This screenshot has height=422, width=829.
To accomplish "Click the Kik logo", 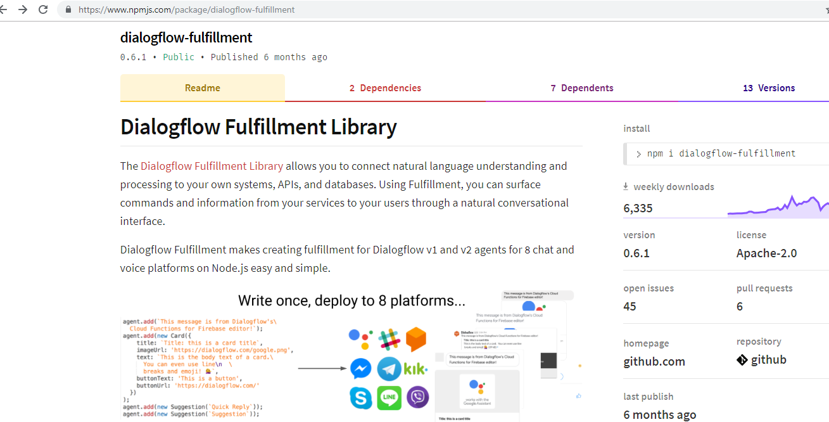I will (416, 369).
